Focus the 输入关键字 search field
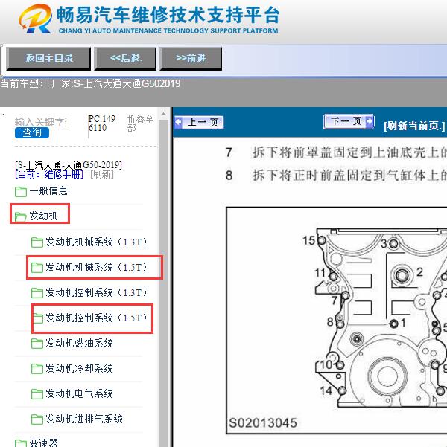447x447 pixels. [x=40, y=122]
